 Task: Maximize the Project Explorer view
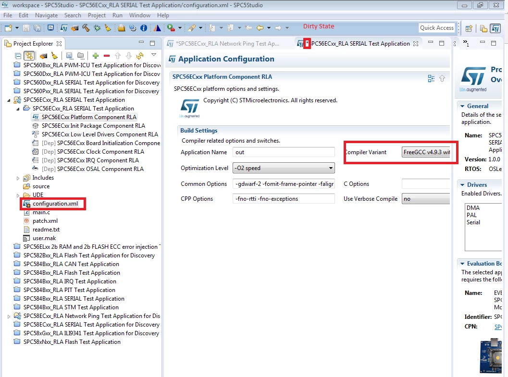tap(152, 43)
